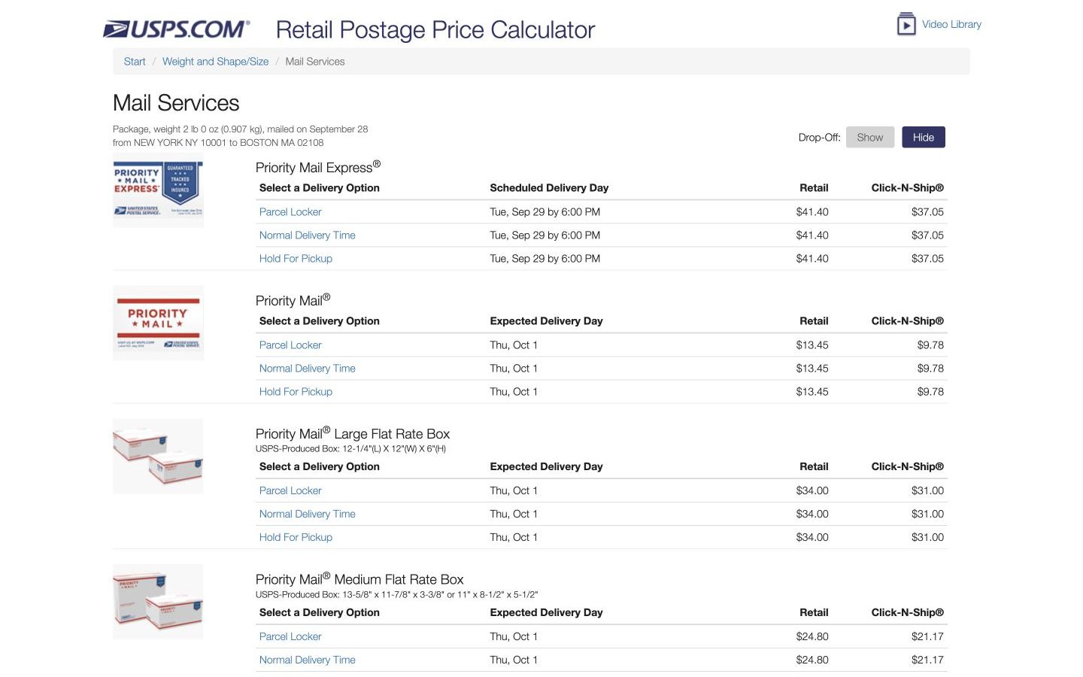Viewport: 1083px width, 677px height.
Task: Click the $41.40 retail price for Priority Mail Express Parcel Locker
Action: click(x=812, y=212)
